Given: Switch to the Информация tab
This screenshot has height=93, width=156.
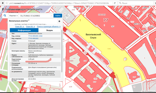Looking at the screenshot, I should pyautogui.click(x=24, y=30).
